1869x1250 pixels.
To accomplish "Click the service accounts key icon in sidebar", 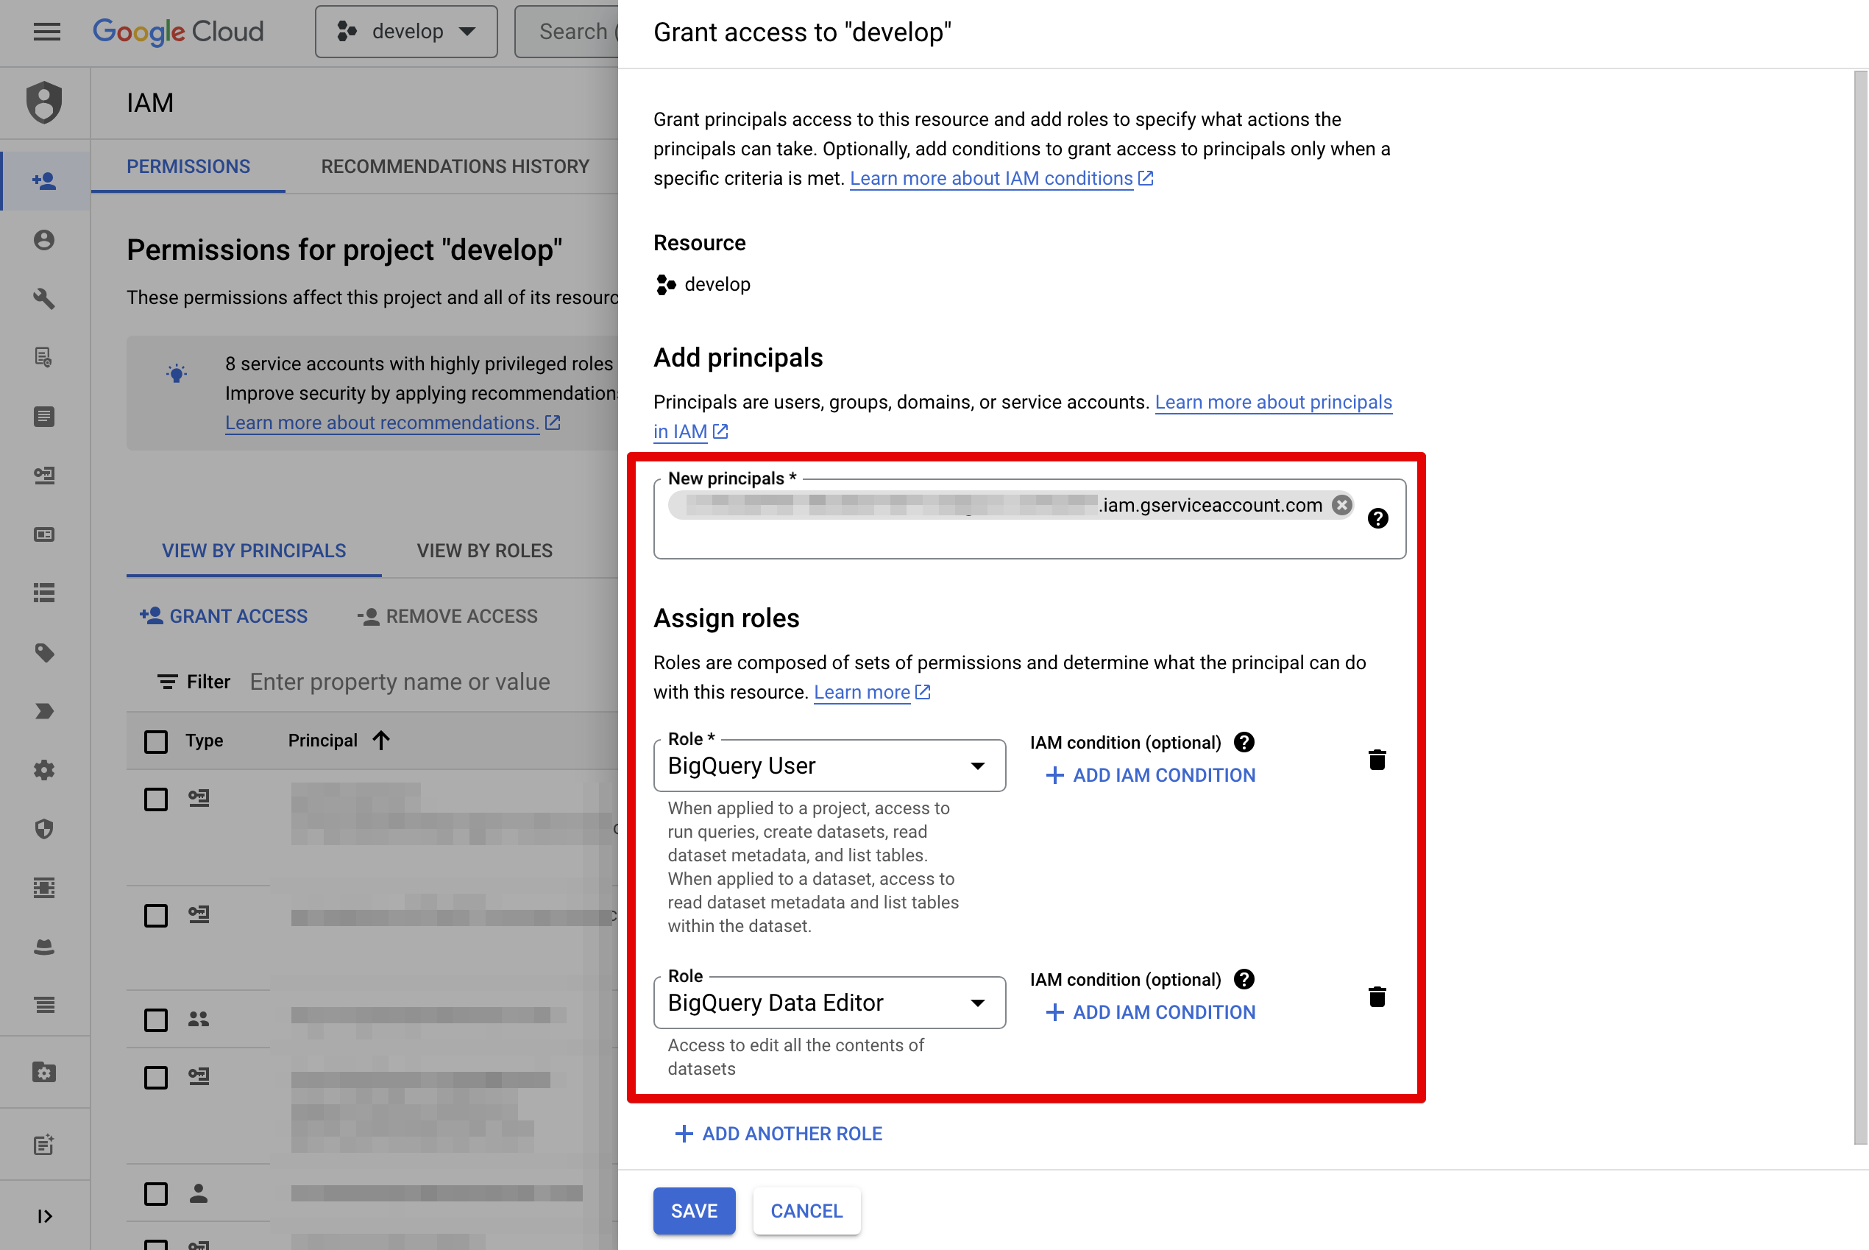I will 45,475.
